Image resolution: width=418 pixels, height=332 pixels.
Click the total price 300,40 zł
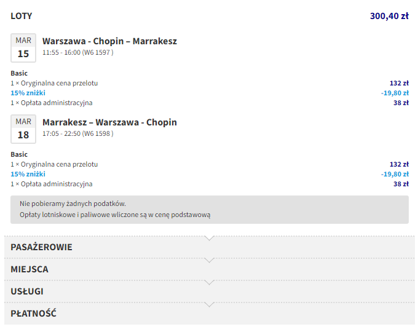[x=389, y=16]
